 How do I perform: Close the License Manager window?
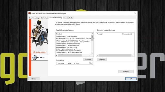[135, 13]
